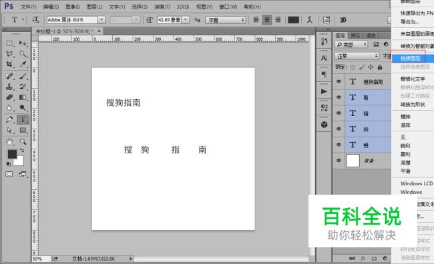Viewport: 434px width, 264px height.
Task: Click the 3D button in options bar
Action: click(x=343, y=19)
